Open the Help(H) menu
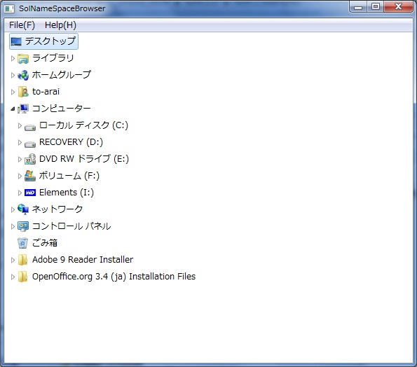 click(x=60, y=25)
